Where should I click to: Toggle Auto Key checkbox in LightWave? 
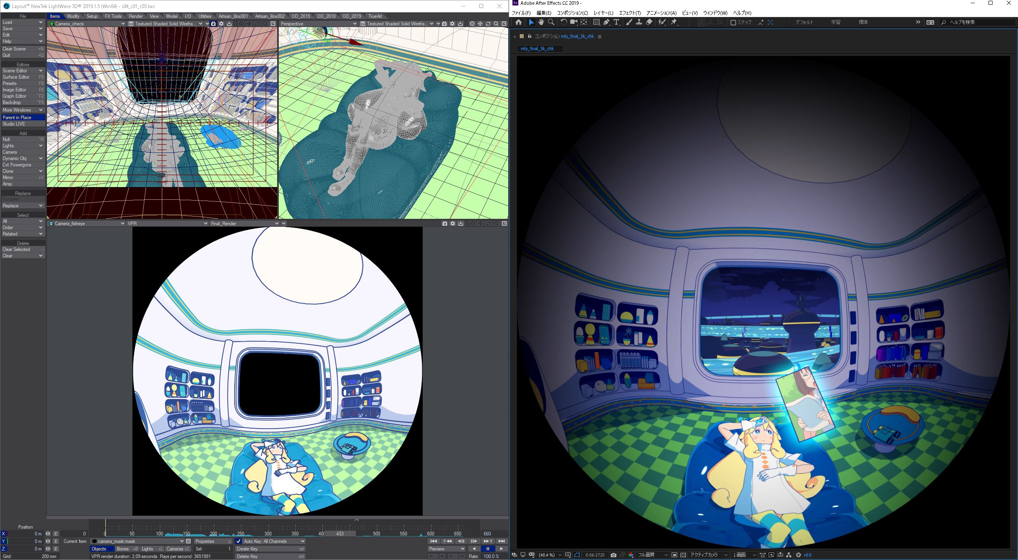pyautogui.click(x=238, y=541)
